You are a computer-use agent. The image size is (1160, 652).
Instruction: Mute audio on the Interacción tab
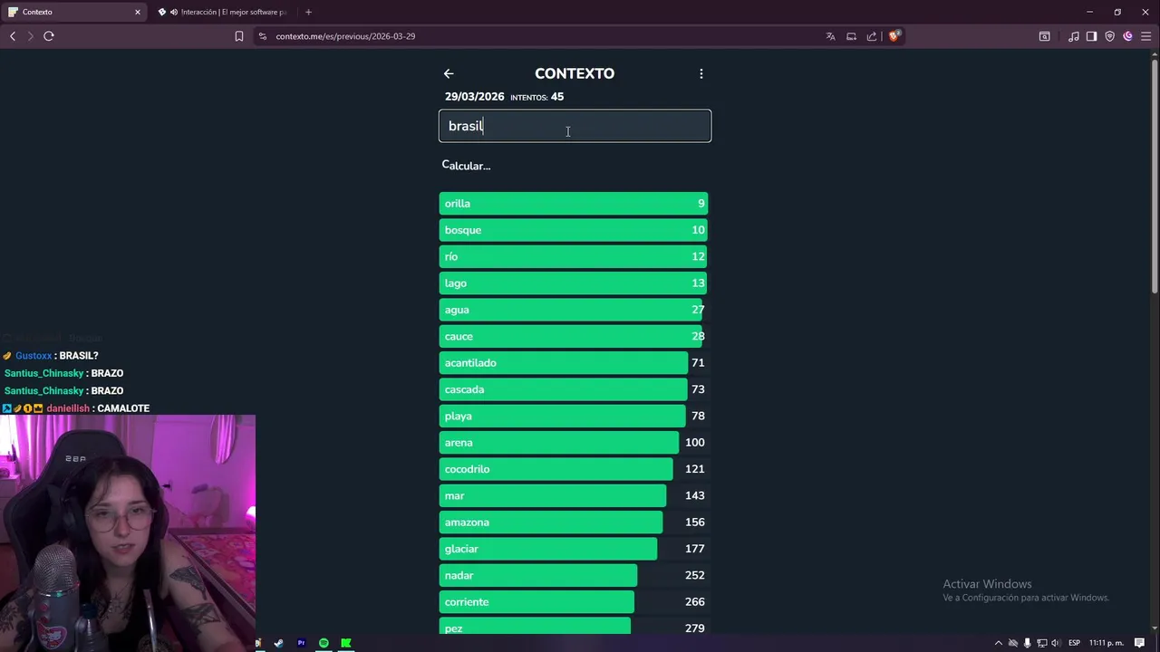click(x=173, y=12)
